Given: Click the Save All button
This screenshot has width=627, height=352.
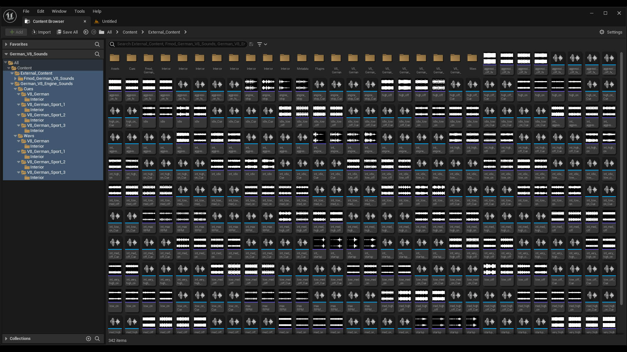Looking at the screenshot, I should coord(67,32).
